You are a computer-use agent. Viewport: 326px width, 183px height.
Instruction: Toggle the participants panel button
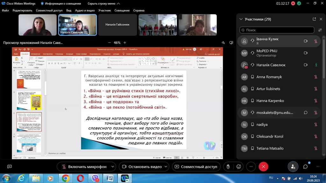293,166
